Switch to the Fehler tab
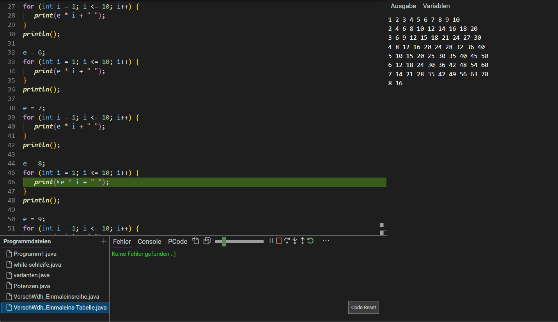This screenshot has height=322, width=558. (x=122, y=241)
